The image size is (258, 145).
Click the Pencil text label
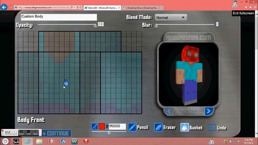(143, 127)
